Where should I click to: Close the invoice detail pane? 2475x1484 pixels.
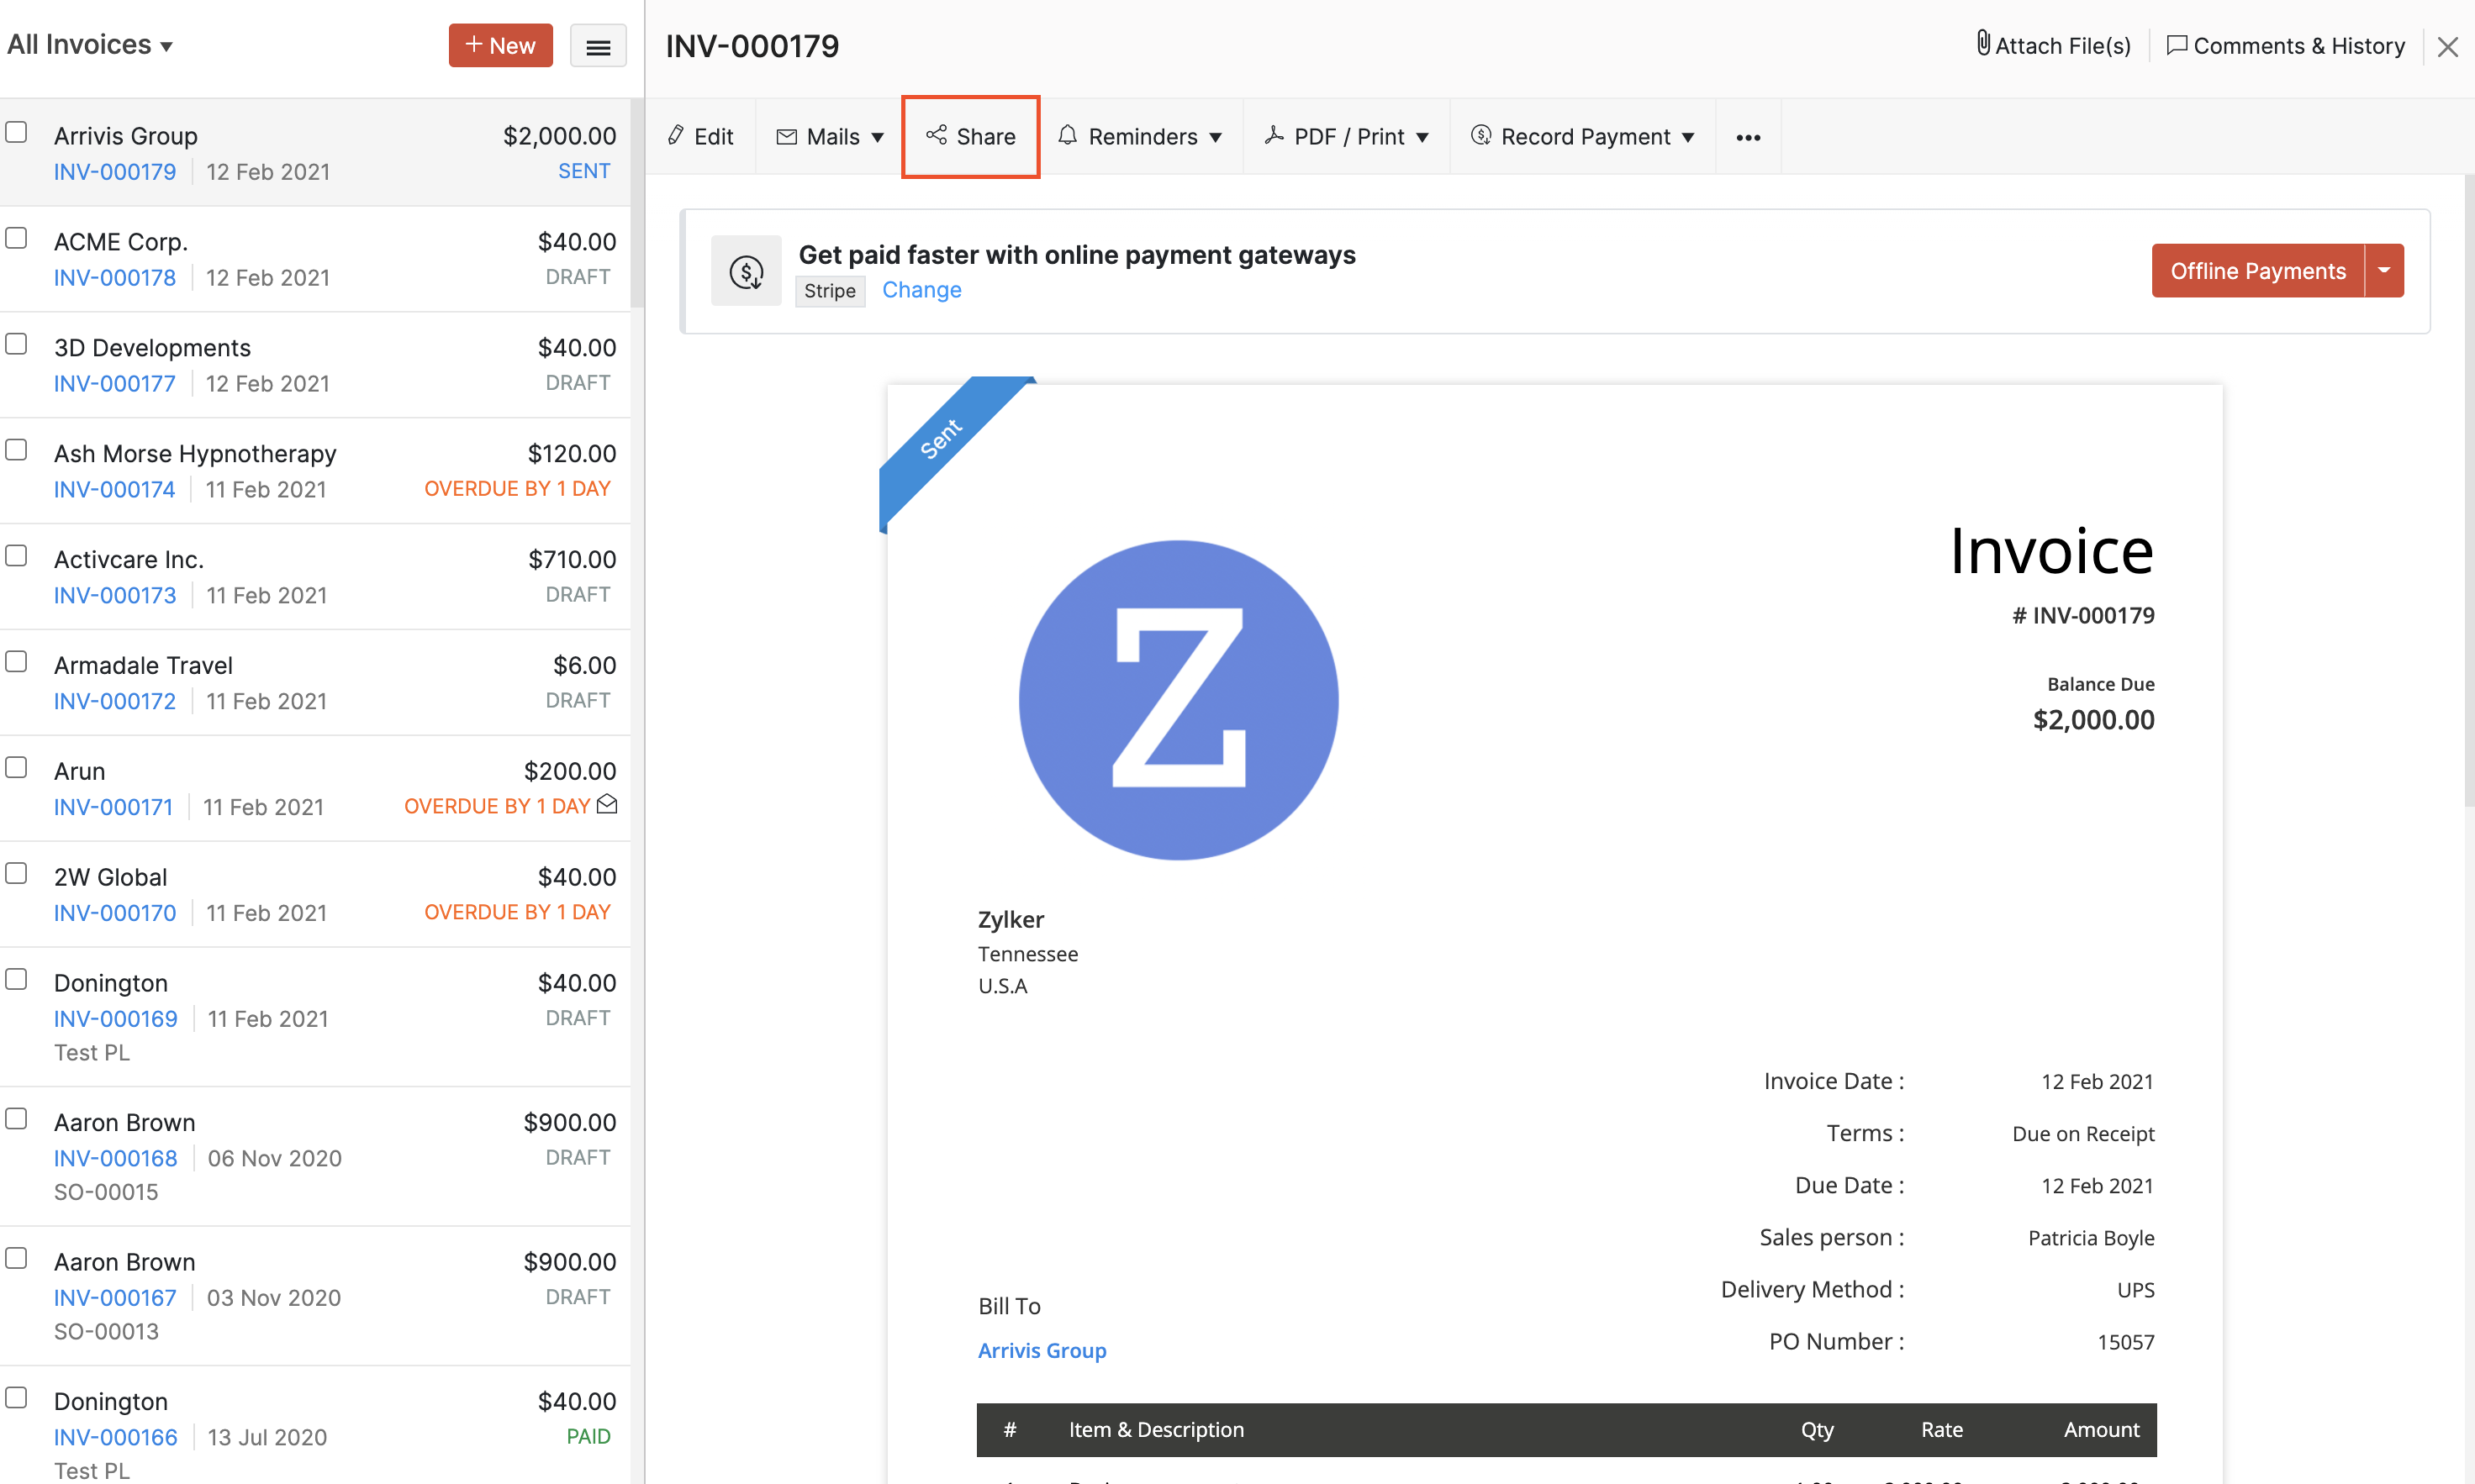[x=2448, y=46]
